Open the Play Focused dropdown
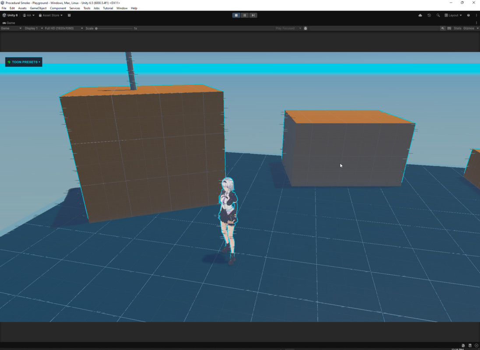Screen dimensions: 480x350 click(x=288, y=28)
